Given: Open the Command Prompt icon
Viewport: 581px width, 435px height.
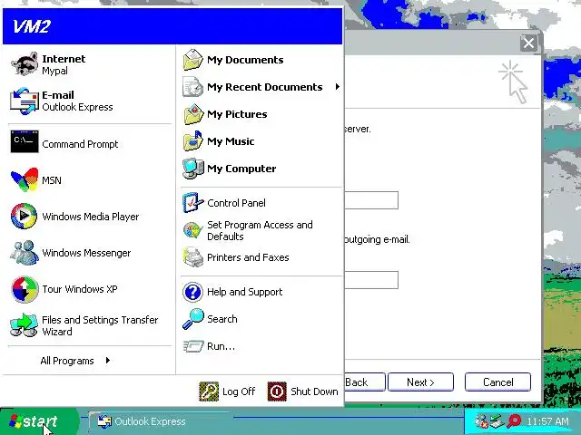Looking at the screenshot, I should click(x=25, y=141).
